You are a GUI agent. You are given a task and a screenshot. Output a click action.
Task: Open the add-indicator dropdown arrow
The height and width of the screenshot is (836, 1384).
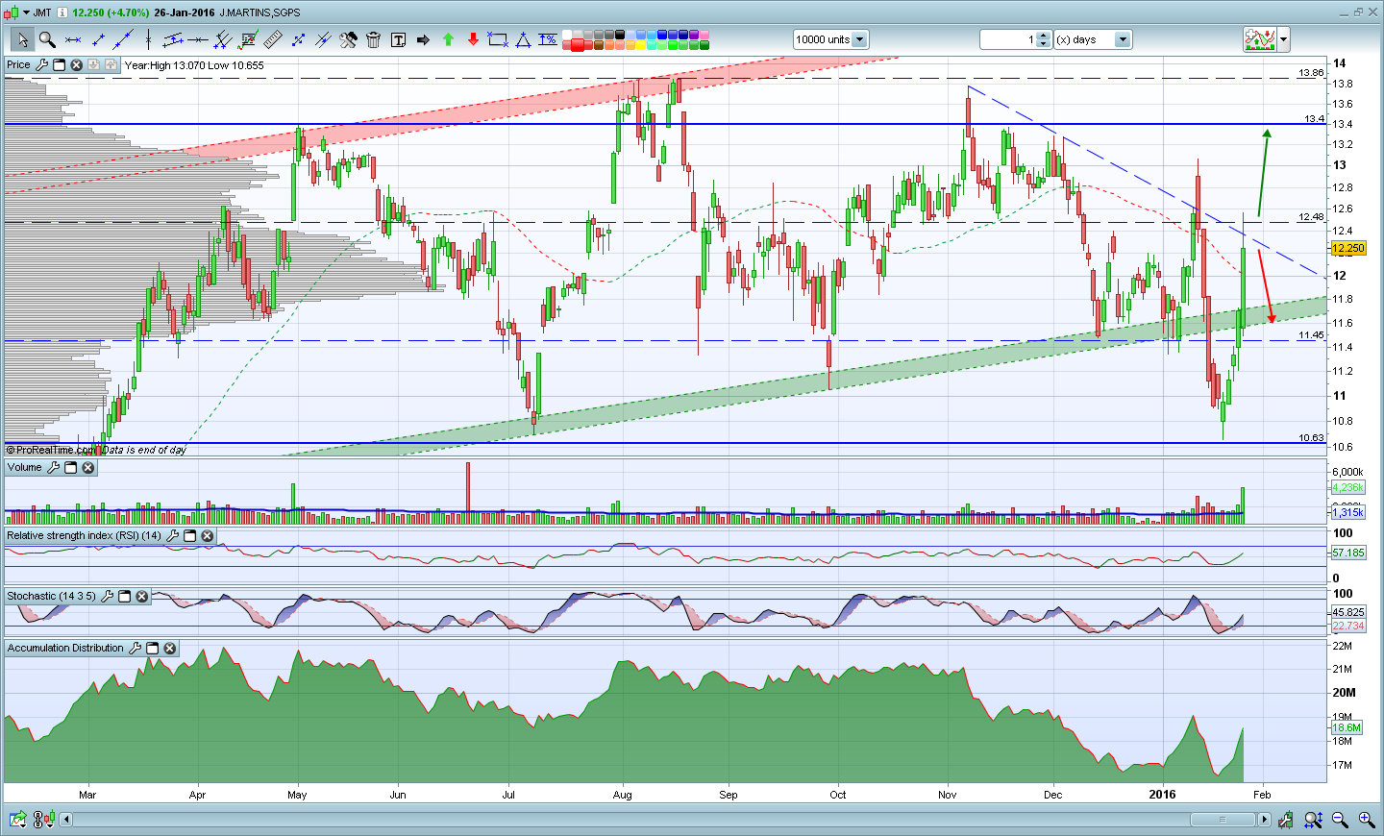(1284, 39)
